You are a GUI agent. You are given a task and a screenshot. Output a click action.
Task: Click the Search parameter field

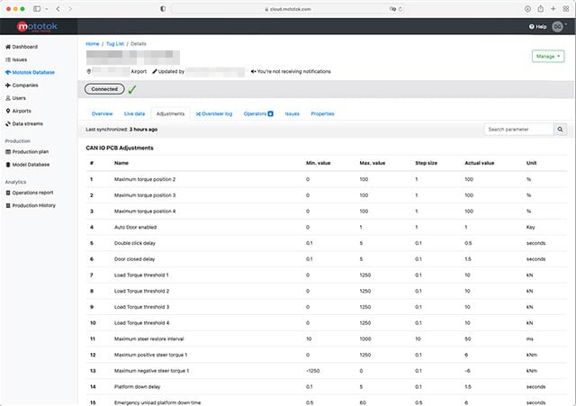518,130
